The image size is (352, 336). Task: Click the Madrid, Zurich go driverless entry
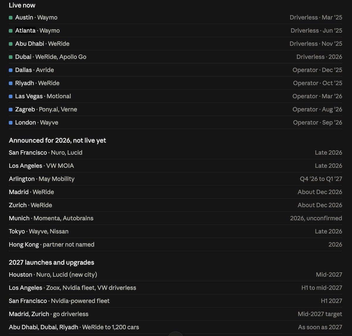175,314
